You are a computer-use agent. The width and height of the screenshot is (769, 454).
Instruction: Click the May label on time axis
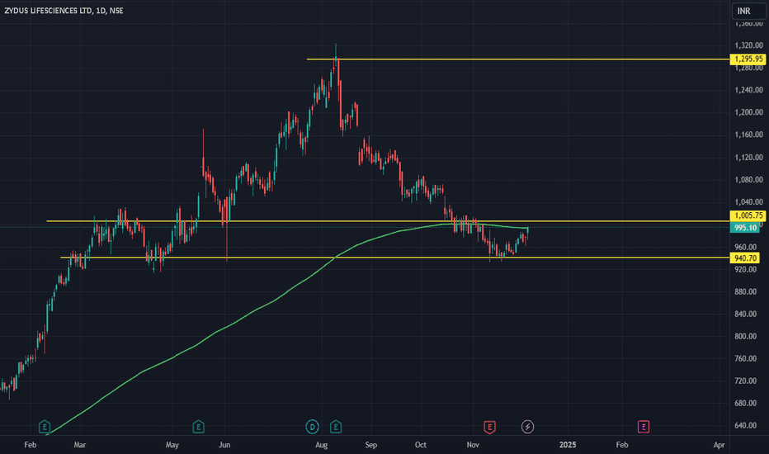tap(172, 445)
